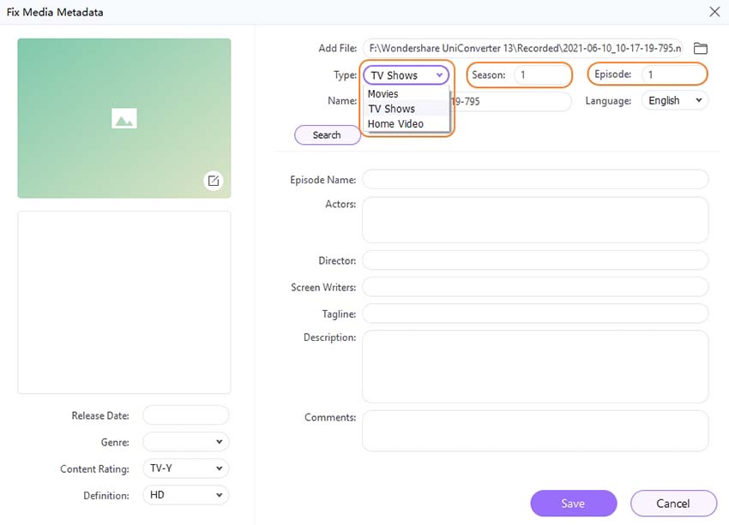Open the file browser folder icon
Viewport: 729px width, 525px height.
(700, 48)
